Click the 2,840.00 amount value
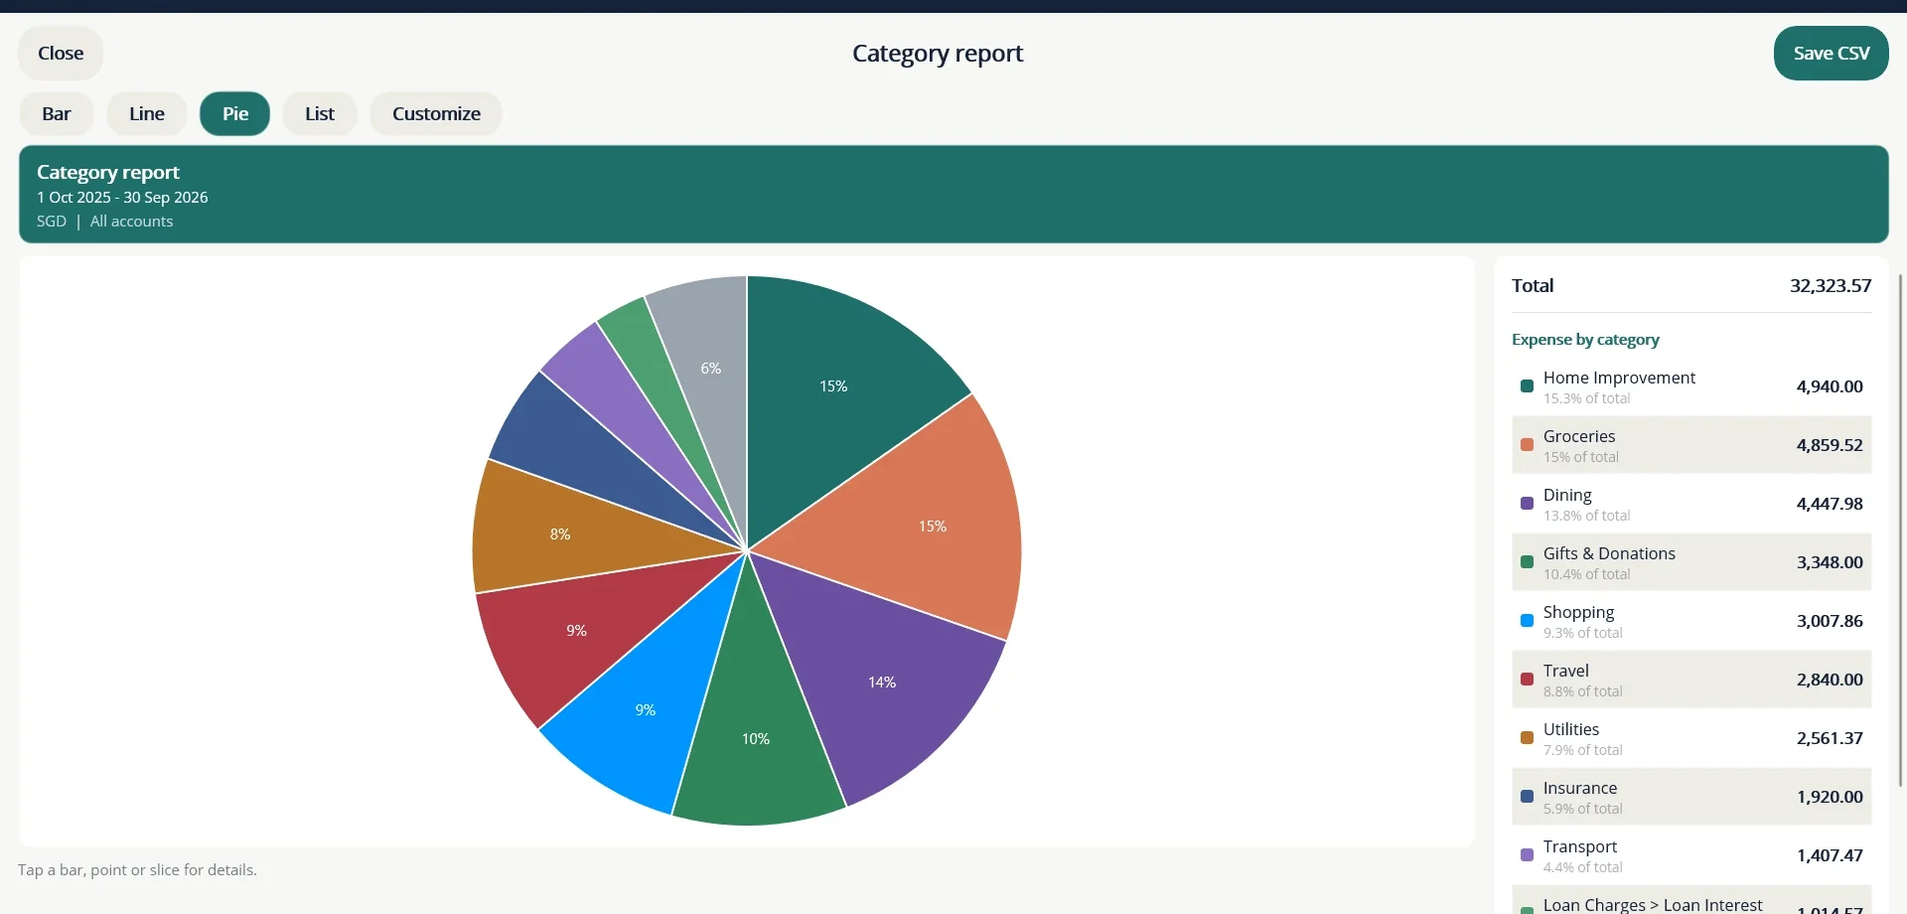Screen dimensions: 1907x914 point(1830,680)
